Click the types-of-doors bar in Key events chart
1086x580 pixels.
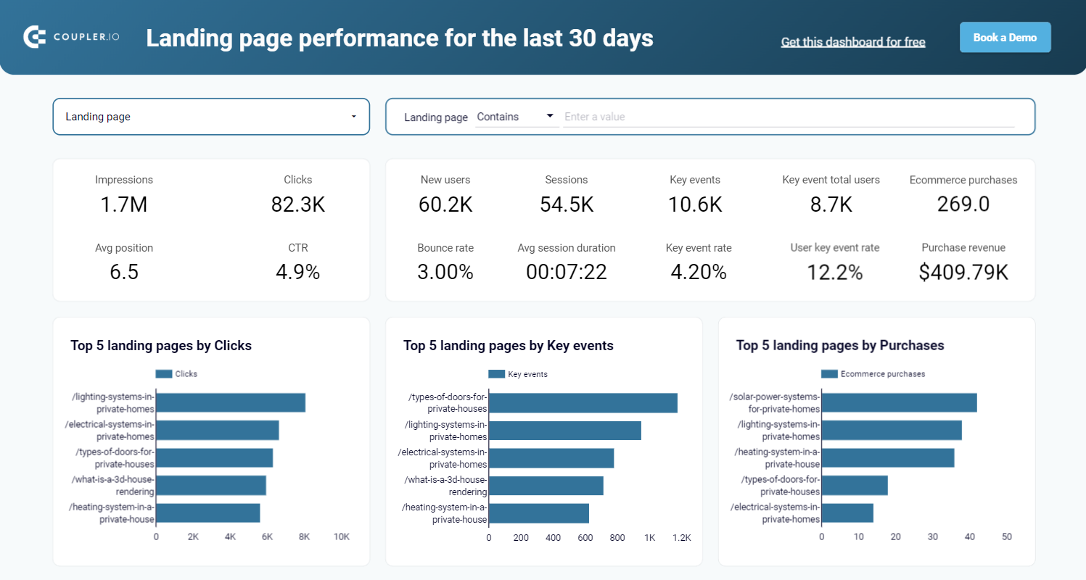[x=583, y=402]
